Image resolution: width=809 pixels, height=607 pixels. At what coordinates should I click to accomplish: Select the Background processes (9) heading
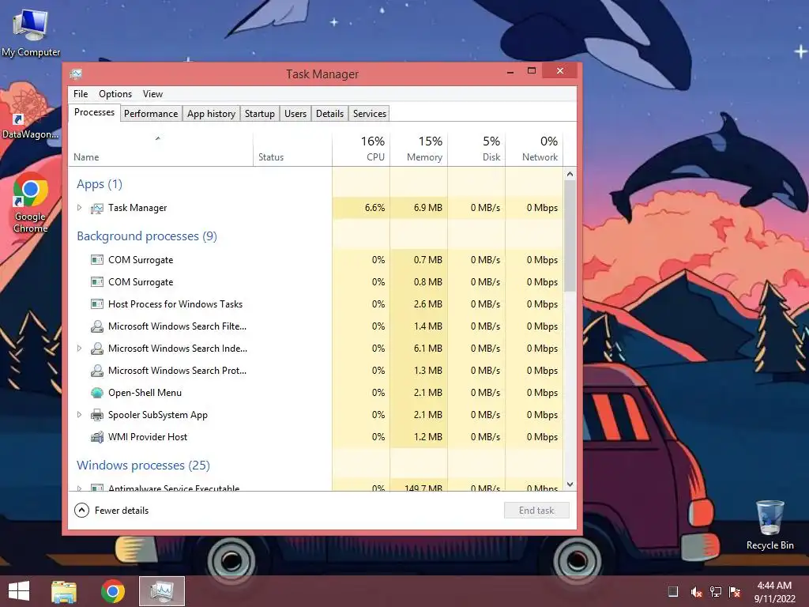point(147,236)
